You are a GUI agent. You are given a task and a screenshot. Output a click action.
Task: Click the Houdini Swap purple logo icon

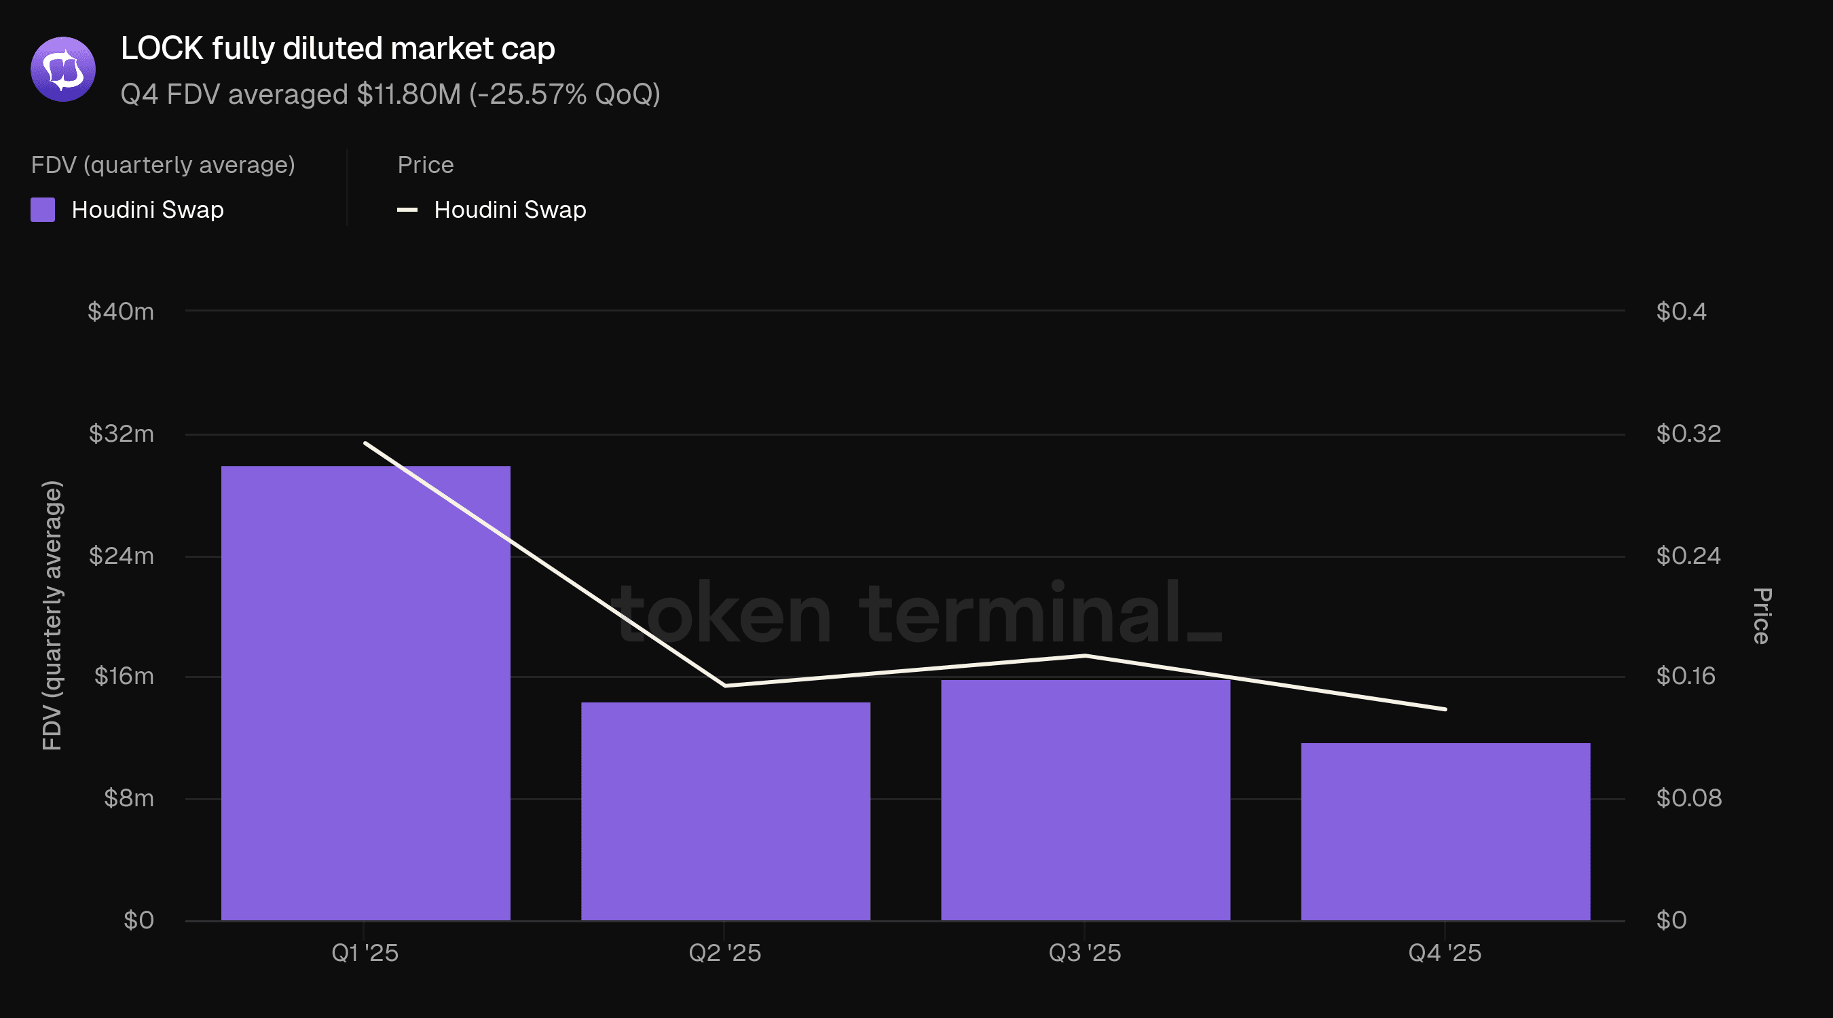click(62, 69)
